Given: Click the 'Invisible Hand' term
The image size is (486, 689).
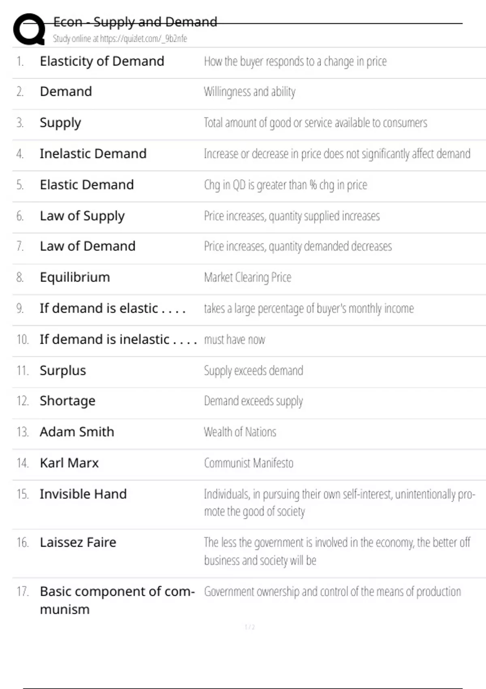Looking at the screenshot, I should pos(83,494).
